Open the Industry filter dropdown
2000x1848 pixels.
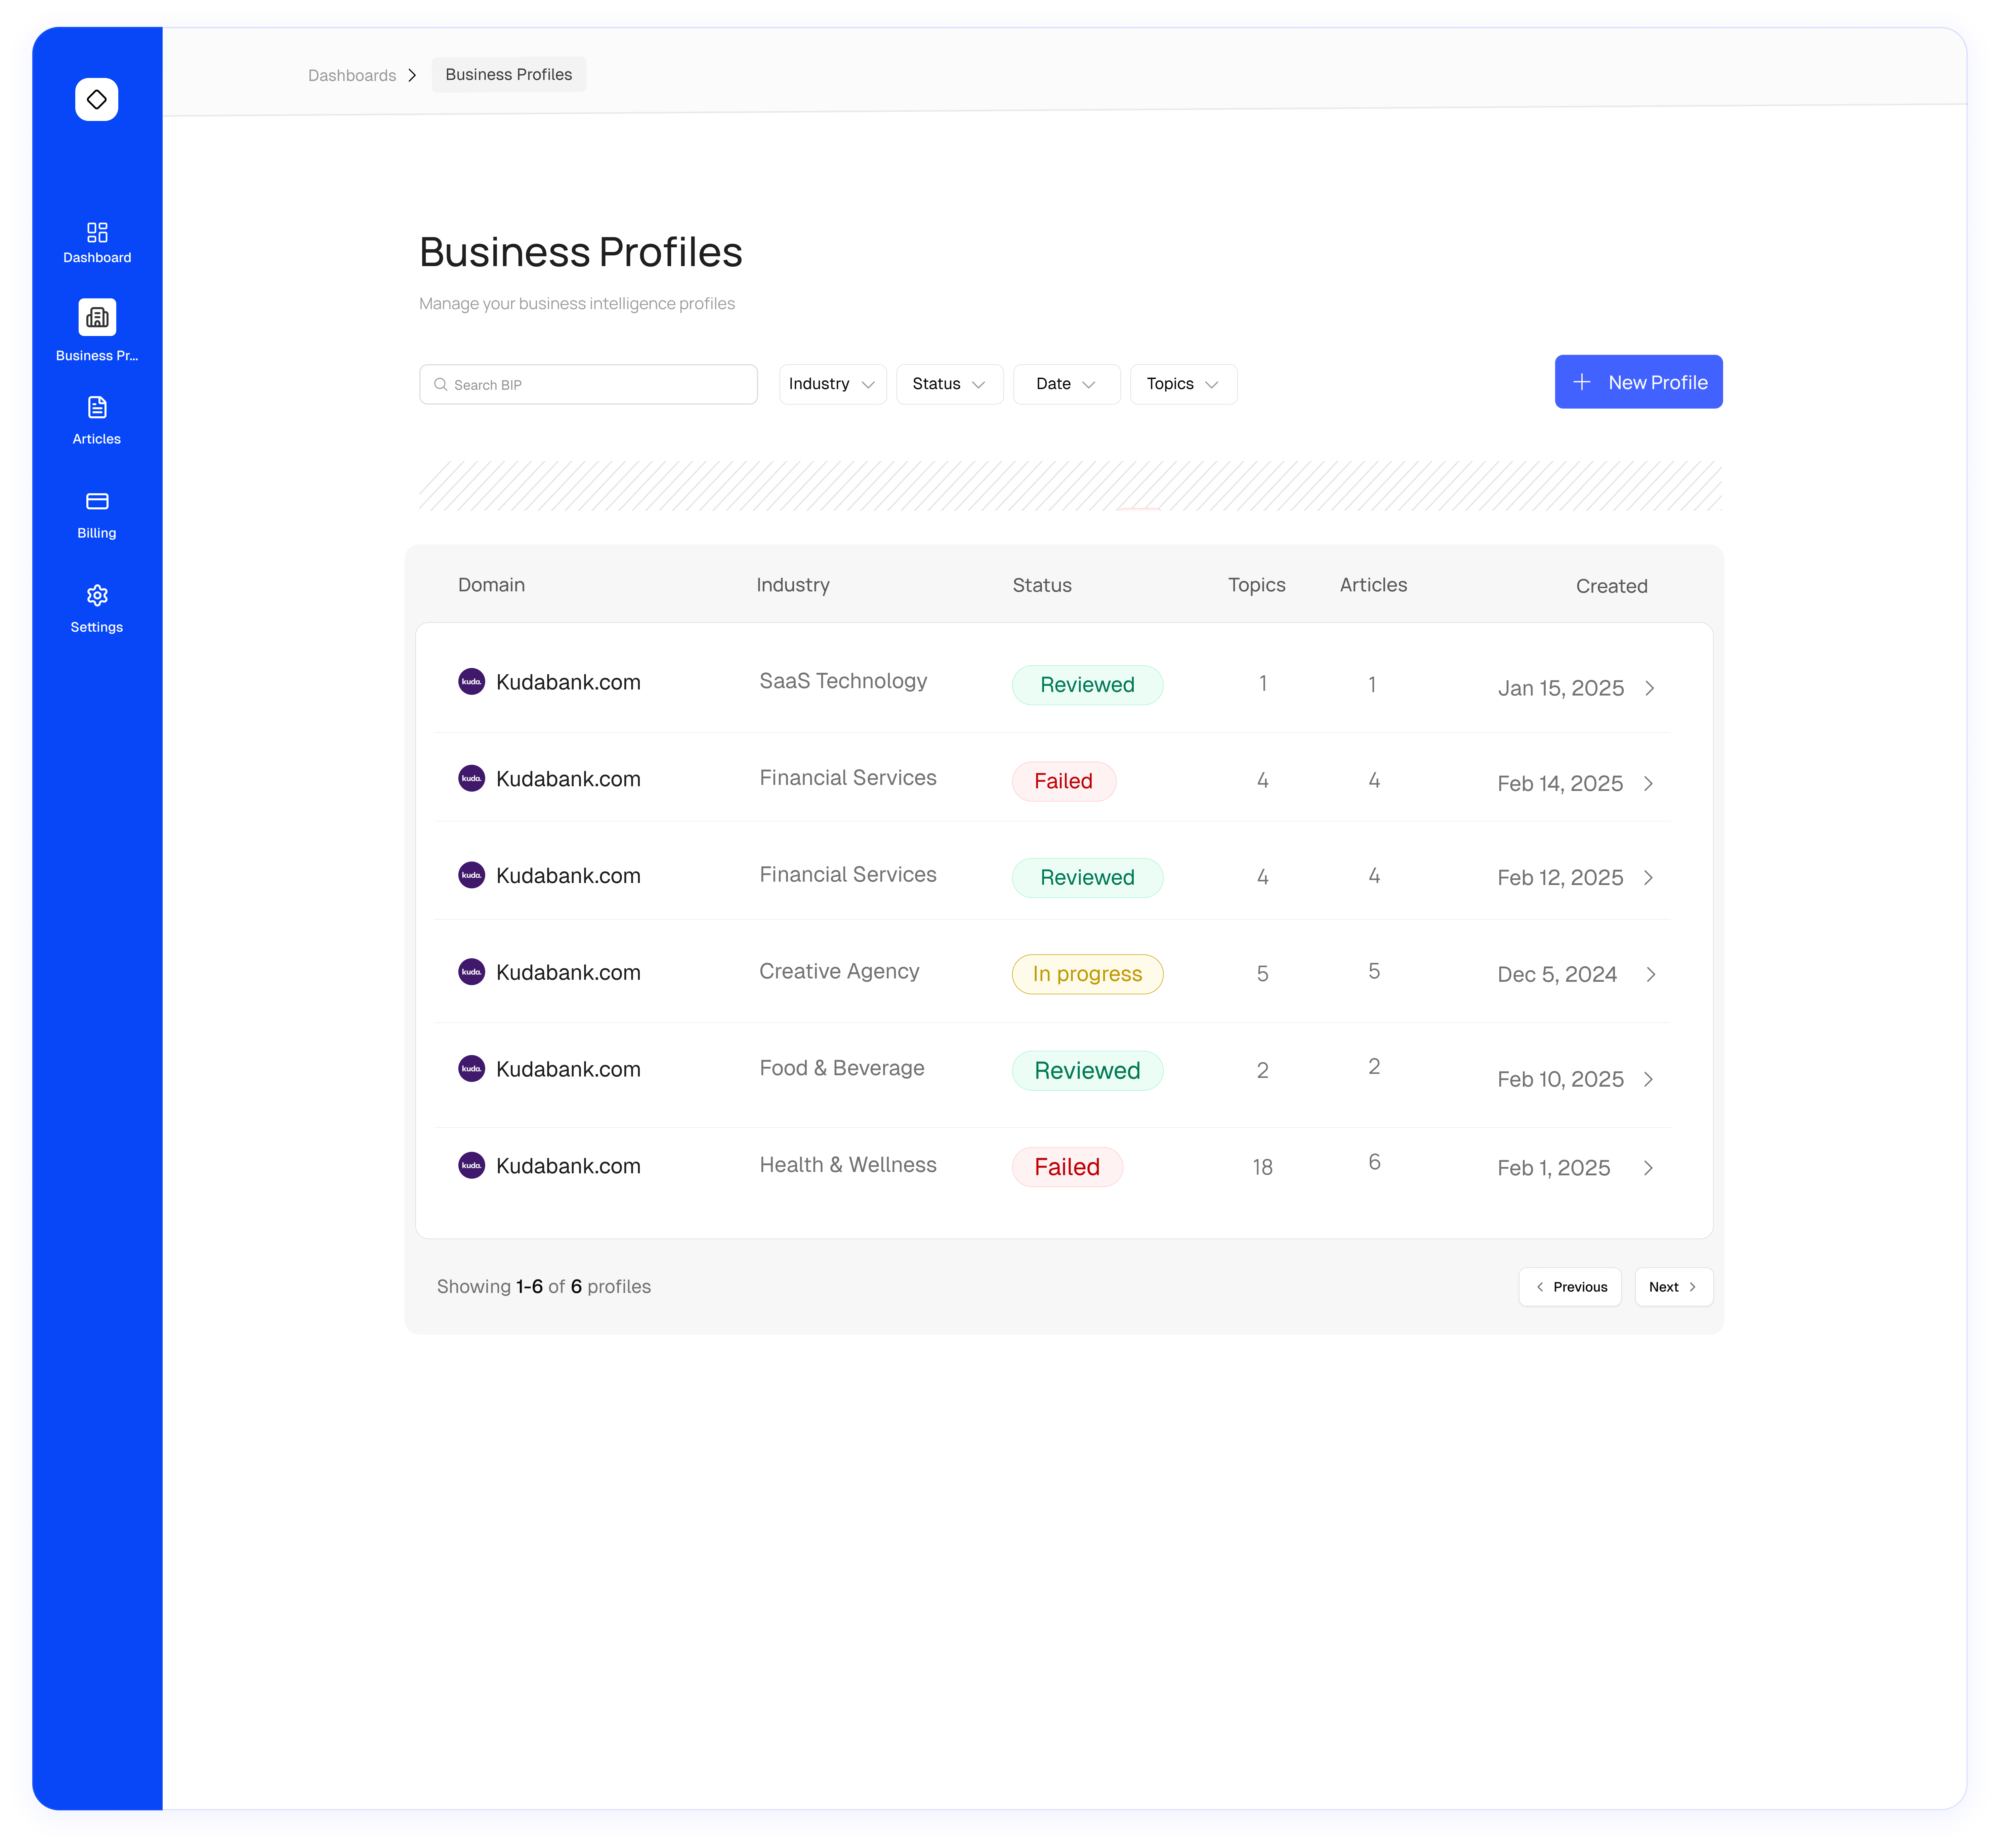(832, 384)
